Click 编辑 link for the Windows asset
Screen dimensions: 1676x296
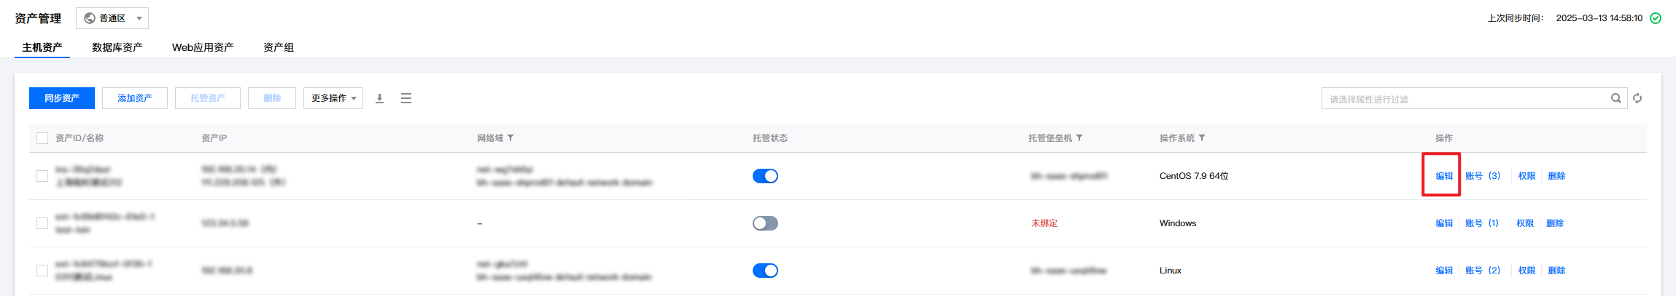pyautogui.click(x=1444, y=223)
